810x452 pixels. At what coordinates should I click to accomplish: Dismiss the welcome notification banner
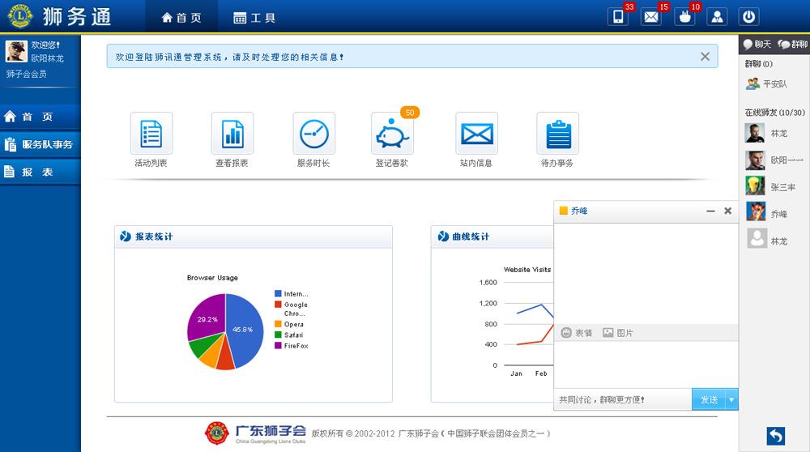pos(705,57)
